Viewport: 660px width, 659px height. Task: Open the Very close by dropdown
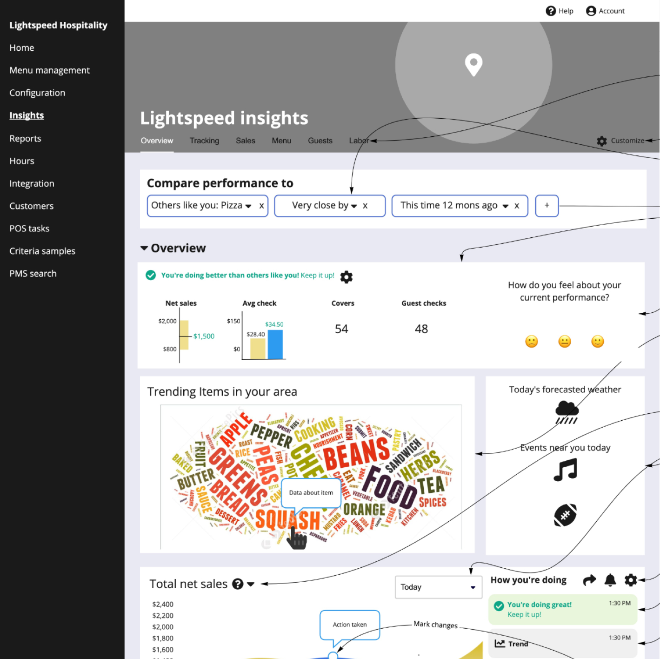point(354,206)
